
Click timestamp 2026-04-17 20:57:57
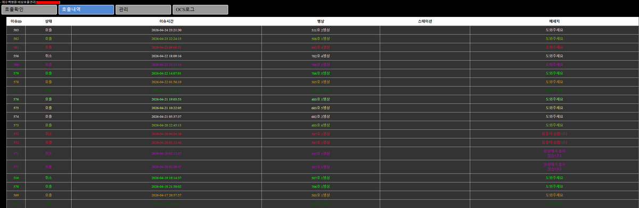click(x=167, y=195)
